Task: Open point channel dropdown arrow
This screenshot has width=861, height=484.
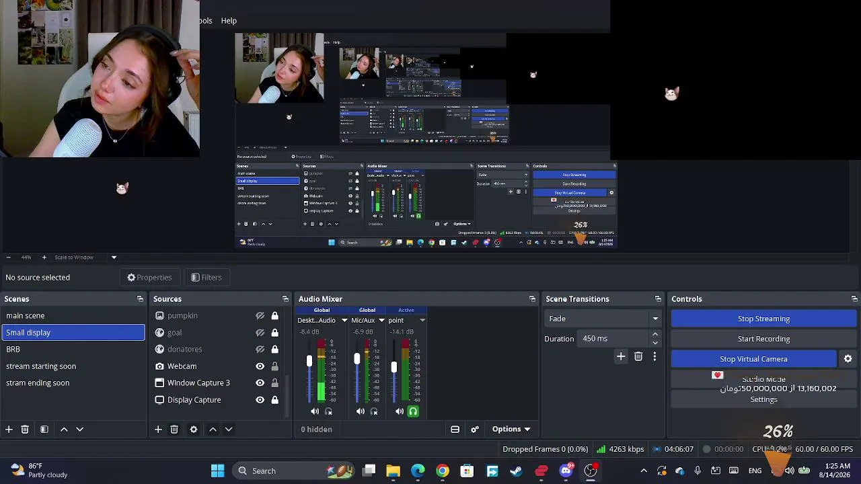Action: coord(422,321)
